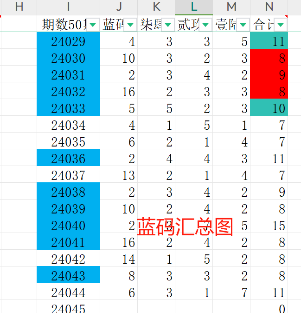The height and width of the screenshot is (313, 301).
Task: Select the cell containing 24045
Action: (x=68, y=307)
